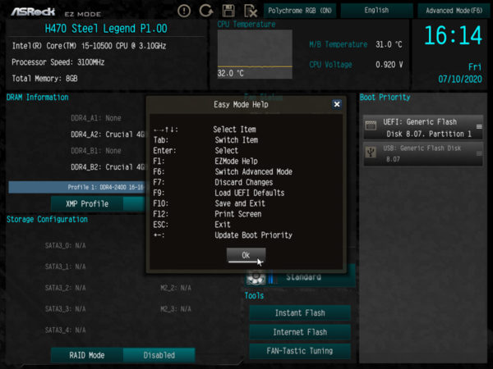Click 'Update Boot Priority' help line
Image resolution: width=493 pixels, height=369 pixels.
(x=253, y=235)
